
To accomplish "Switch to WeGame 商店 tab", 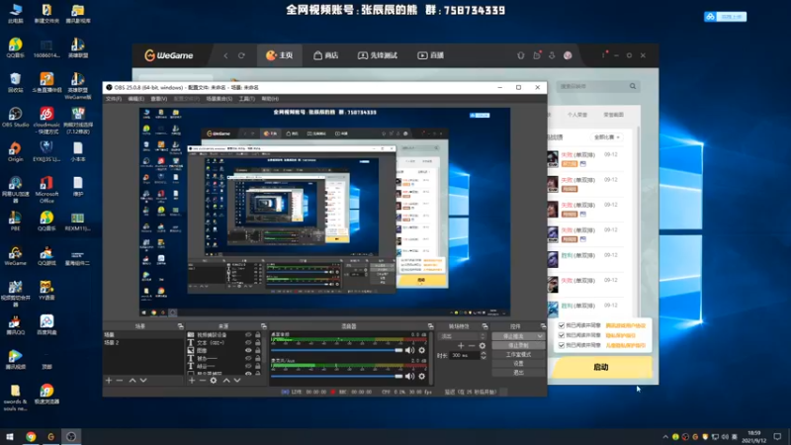I will [326, 55].
